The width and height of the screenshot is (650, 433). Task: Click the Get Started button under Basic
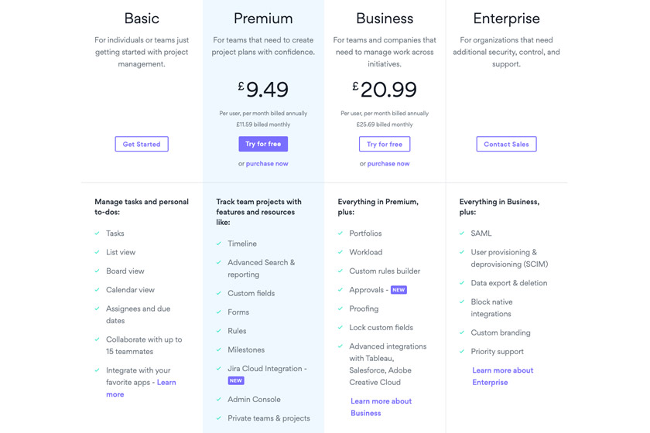[x=142, y=144]
